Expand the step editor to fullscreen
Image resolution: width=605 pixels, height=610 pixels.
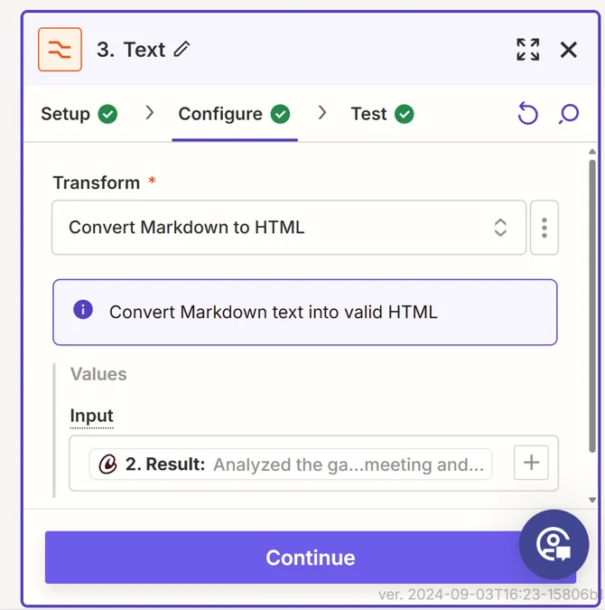[x=527, y=50]
